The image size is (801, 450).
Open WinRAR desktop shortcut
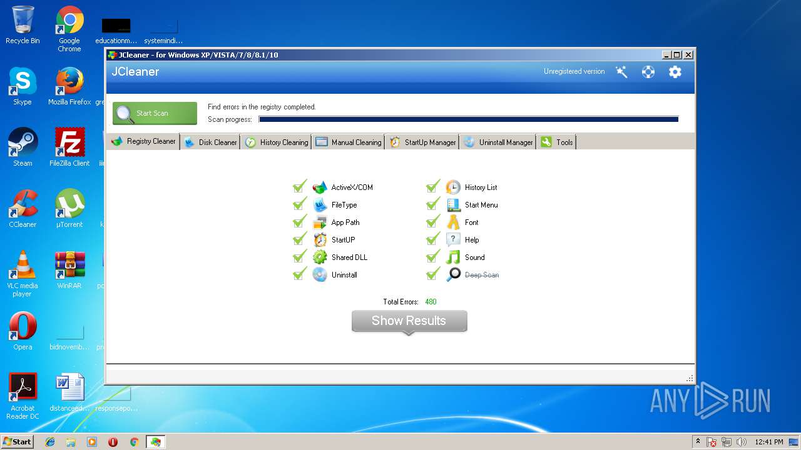[x=69, y=270]
